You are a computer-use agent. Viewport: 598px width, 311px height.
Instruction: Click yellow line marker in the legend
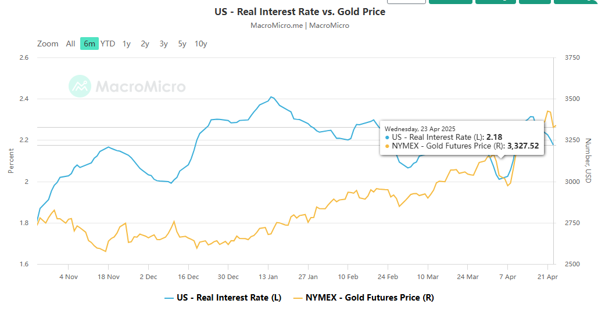point(299,298)
